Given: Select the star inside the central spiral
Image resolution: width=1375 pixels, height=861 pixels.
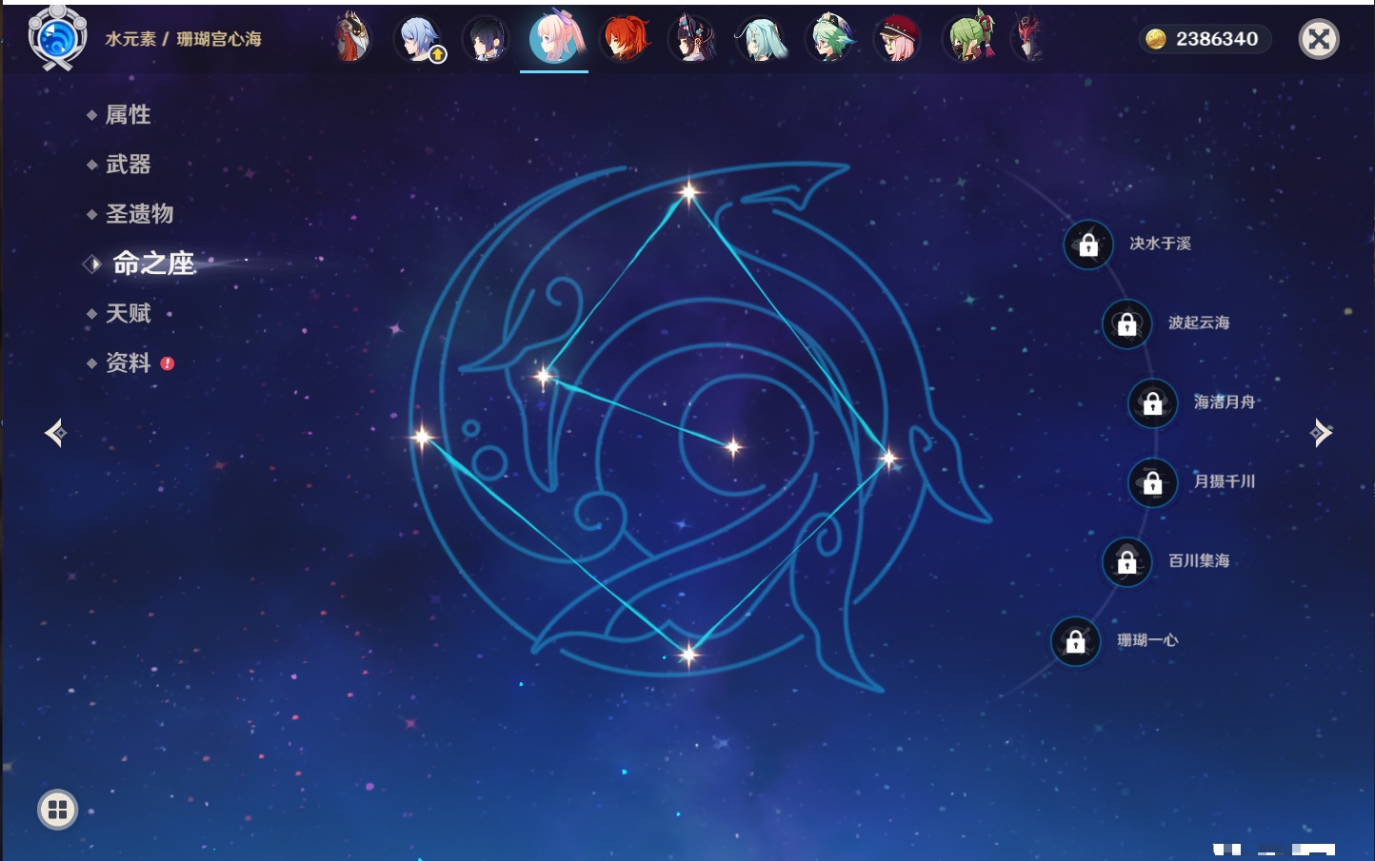Looking at the screenshot, I should point(733,446).
